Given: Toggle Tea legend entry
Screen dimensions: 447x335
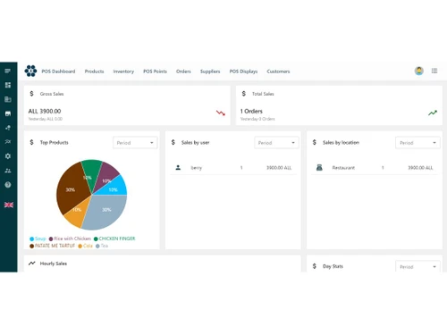Looking at the screenshot, I should [x=102, y=246].
